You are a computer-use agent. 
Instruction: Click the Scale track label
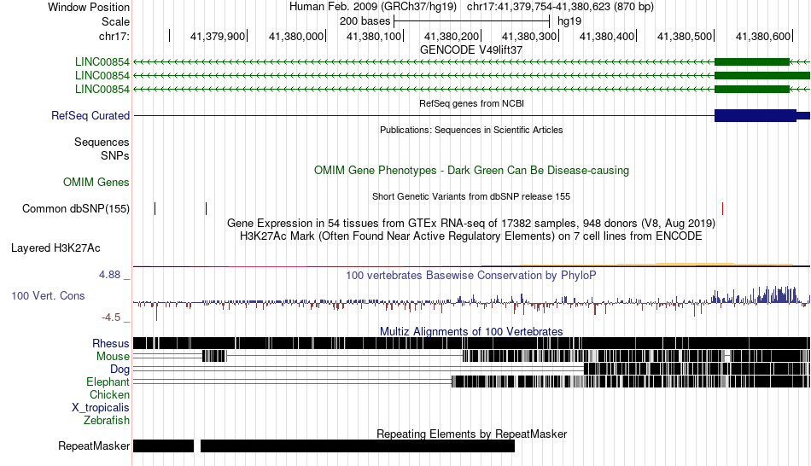tap(115, 21)
